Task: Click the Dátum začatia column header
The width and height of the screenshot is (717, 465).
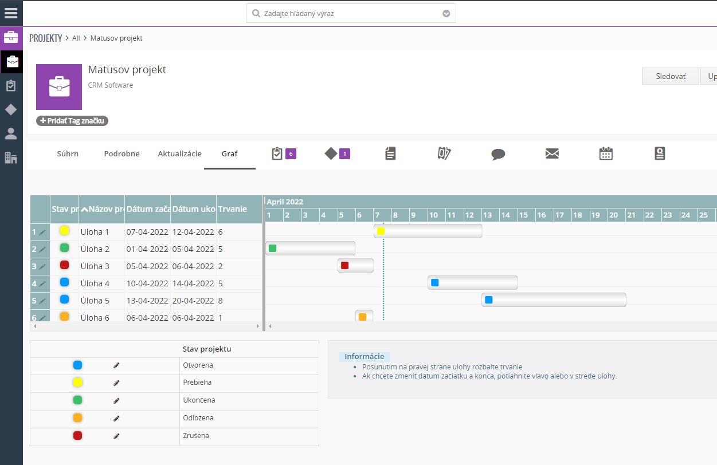Action: point(148,209)
